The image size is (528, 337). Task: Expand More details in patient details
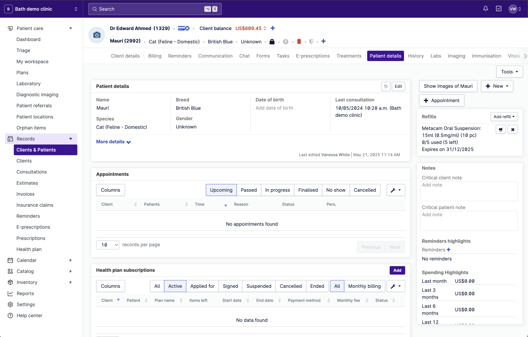pyautogui.click(x=113, y=142)
